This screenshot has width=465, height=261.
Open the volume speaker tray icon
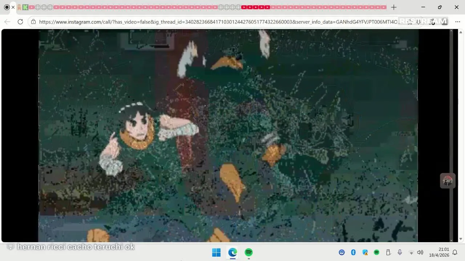[420, 252]
